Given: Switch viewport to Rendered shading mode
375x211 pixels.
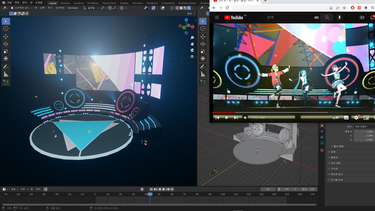Looking at the screenshot, I should pyautogui.click(x=189, y=8).
